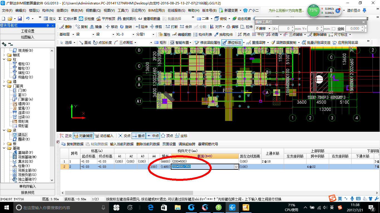Select the 延伸 extend tool
This screenshot has width=380, height=213.
coord(142,27)
